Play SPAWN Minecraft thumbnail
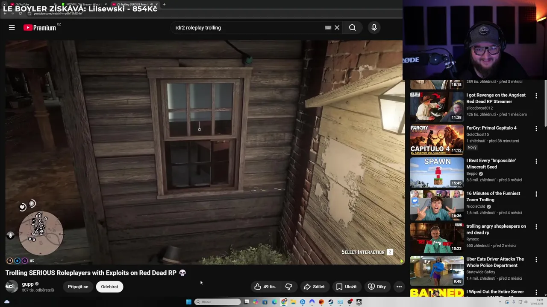547x307 pixels. 437,172
